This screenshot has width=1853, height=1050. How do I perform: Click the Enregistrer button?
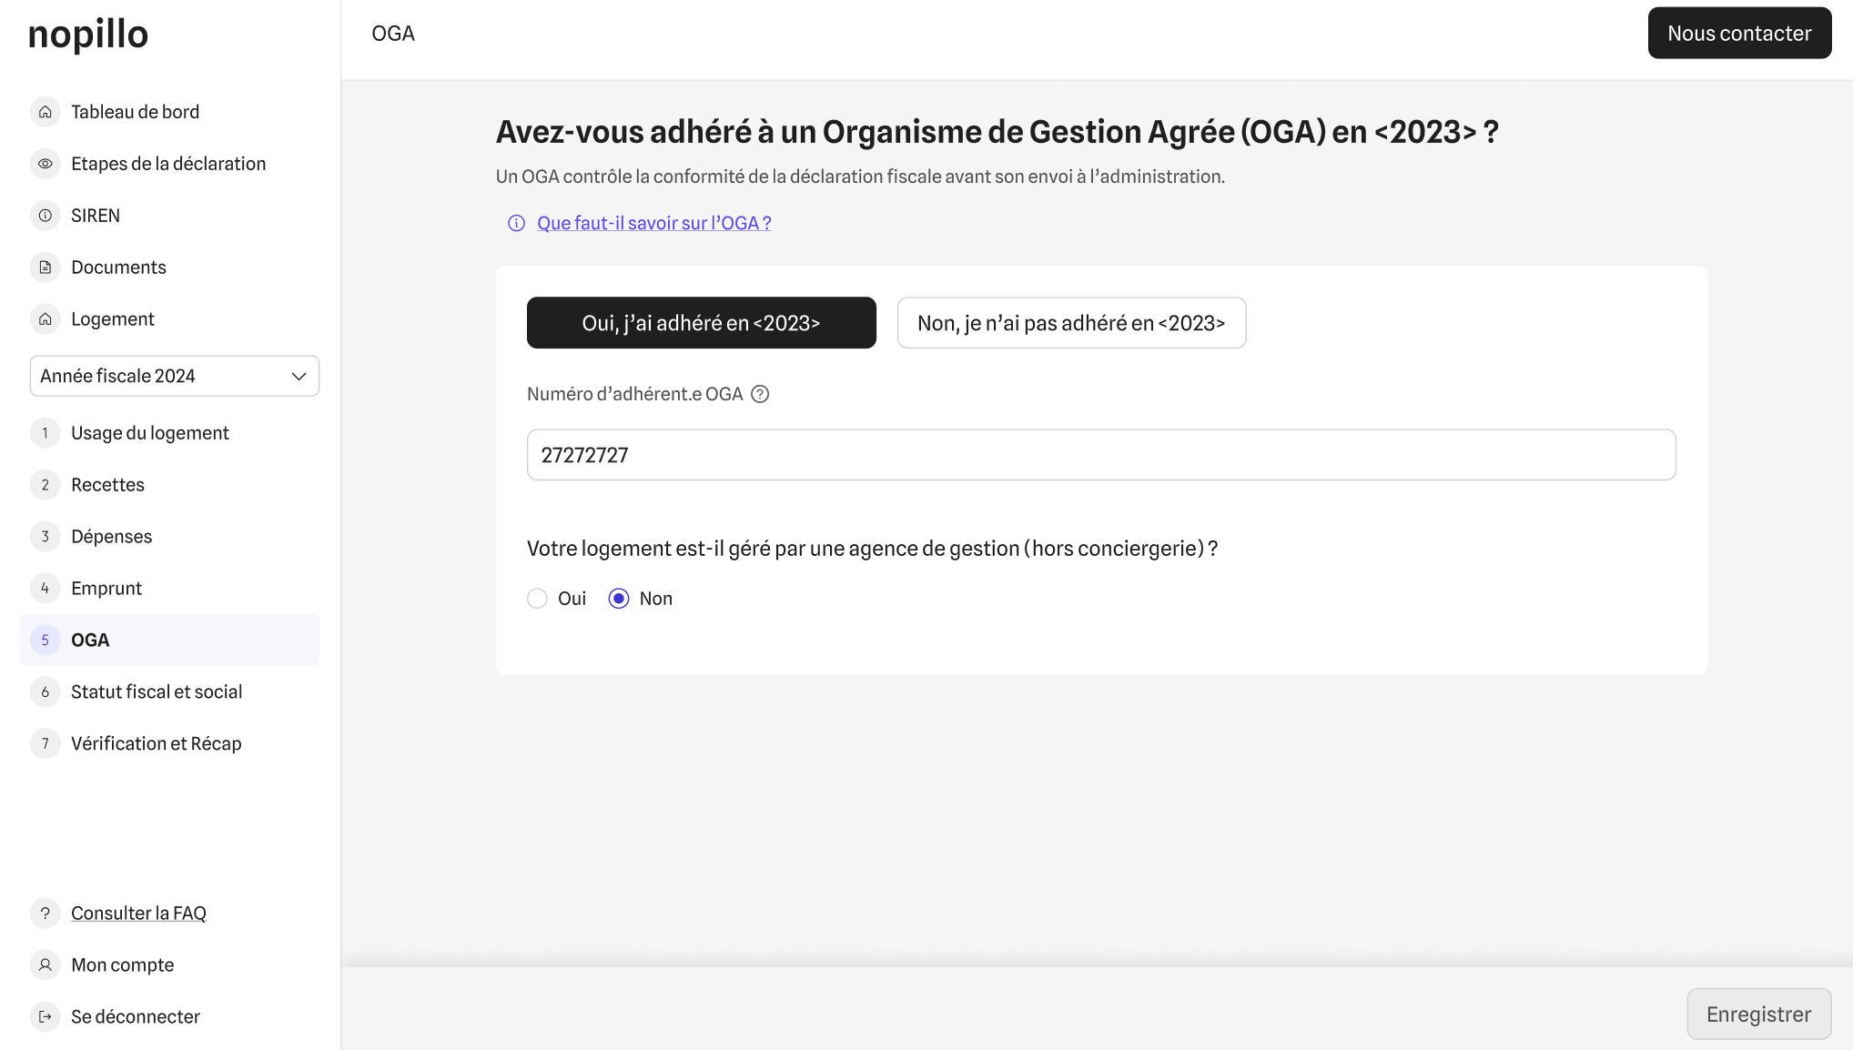1758,1014
